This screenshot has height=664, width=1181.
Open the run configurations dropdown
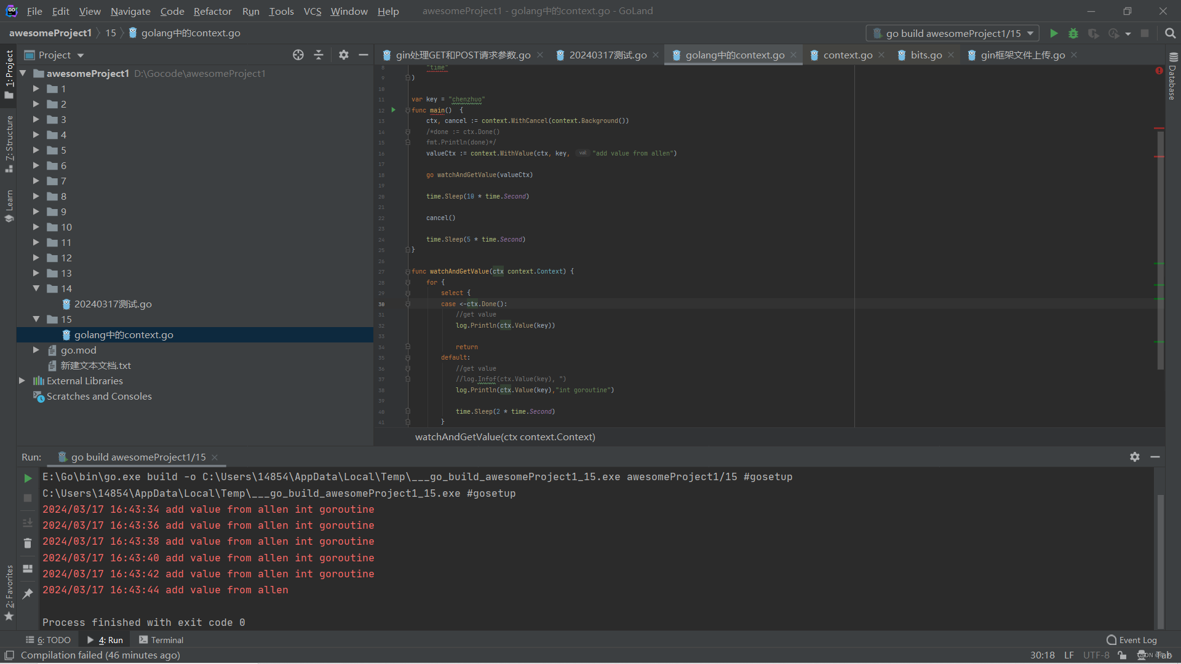[1030, 33]
